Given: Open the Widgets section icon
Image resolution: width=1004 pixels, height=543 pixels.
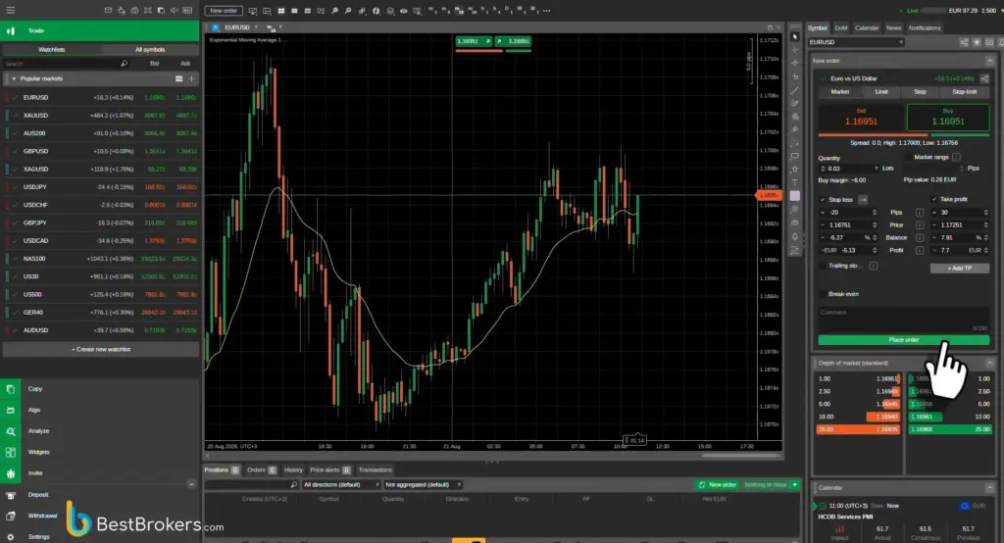Looking at the screenshot, I should 10,452.
